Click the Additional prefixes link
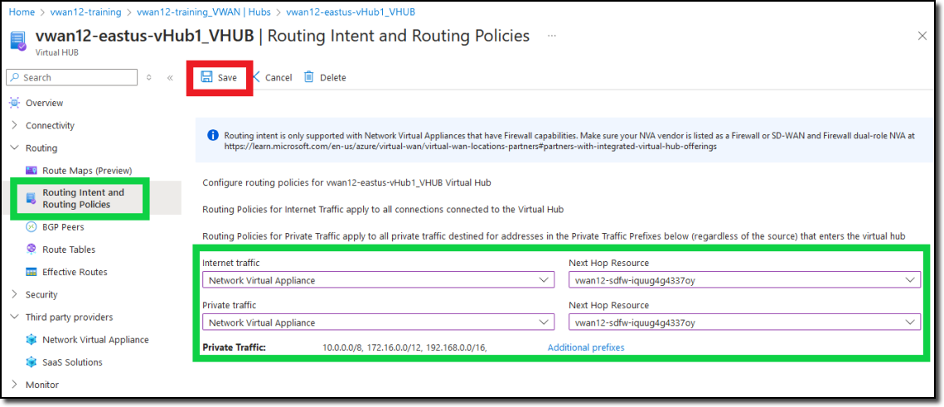The image size is (944, 407). click(586, 347)
